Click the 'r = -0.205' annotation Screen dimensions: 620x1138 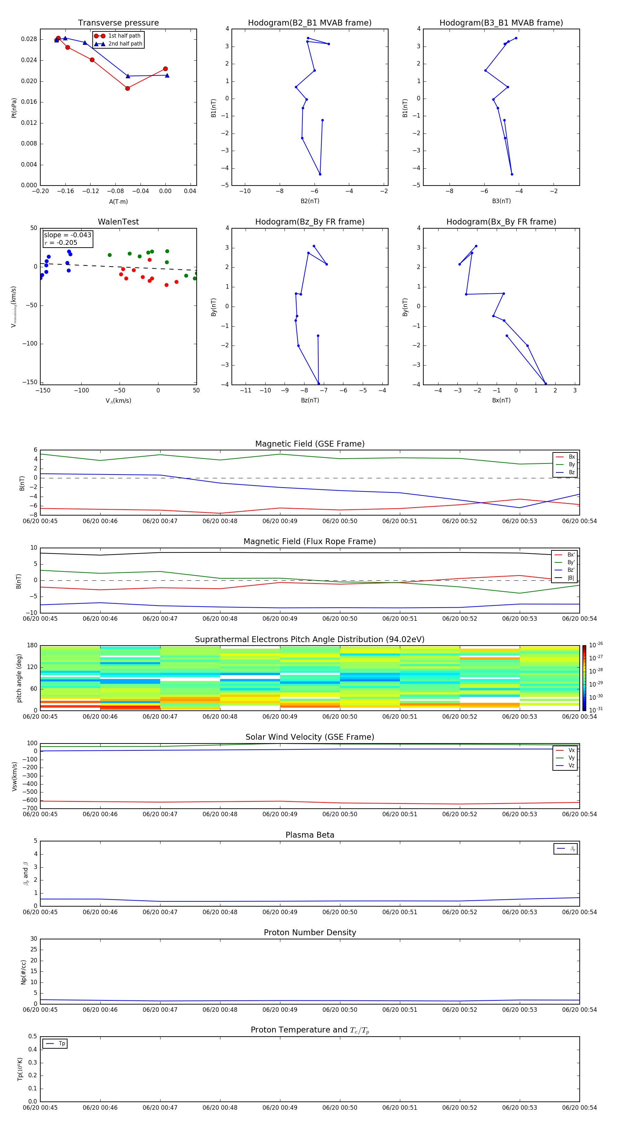tap(61, 242)
